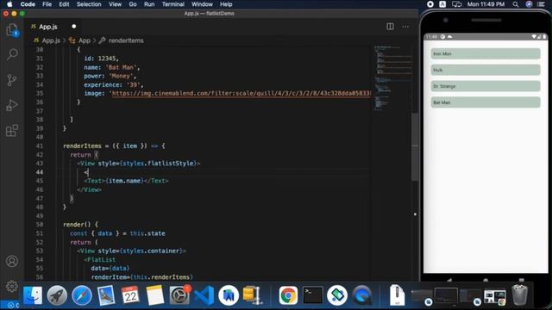Tap the Iron Man item in the emulator
Screen dimensions: 552x310
click(486, 53)
